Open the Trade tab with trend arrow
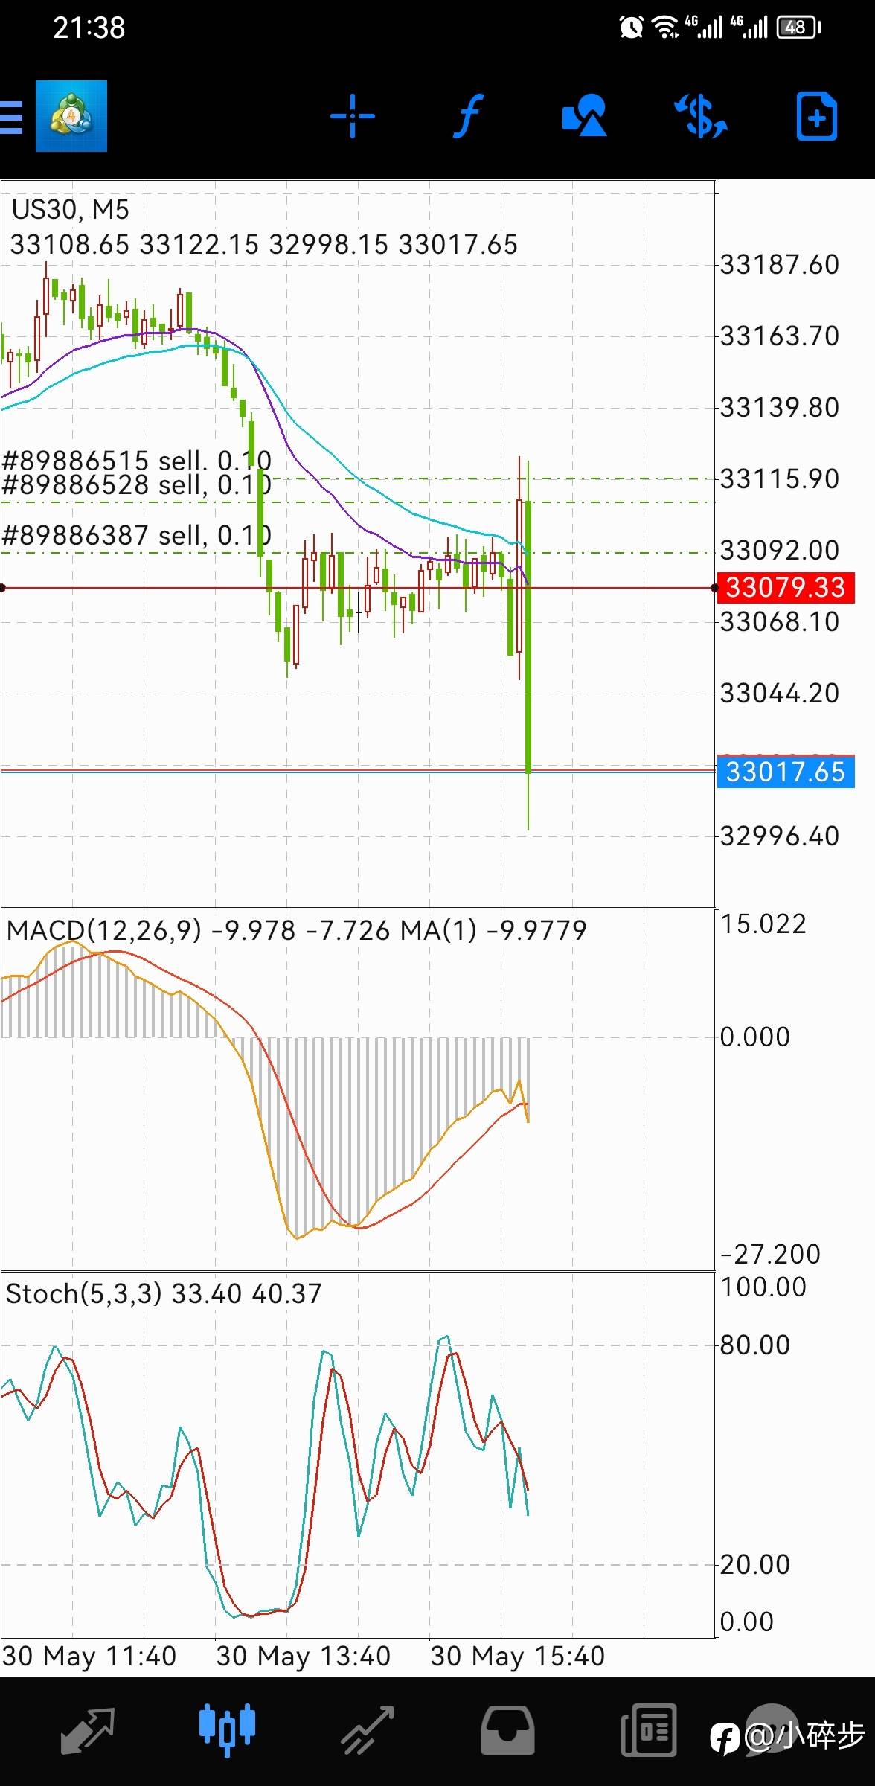Image resolution: width=875 pixels, height=1786 pixels. point(367,1729)
